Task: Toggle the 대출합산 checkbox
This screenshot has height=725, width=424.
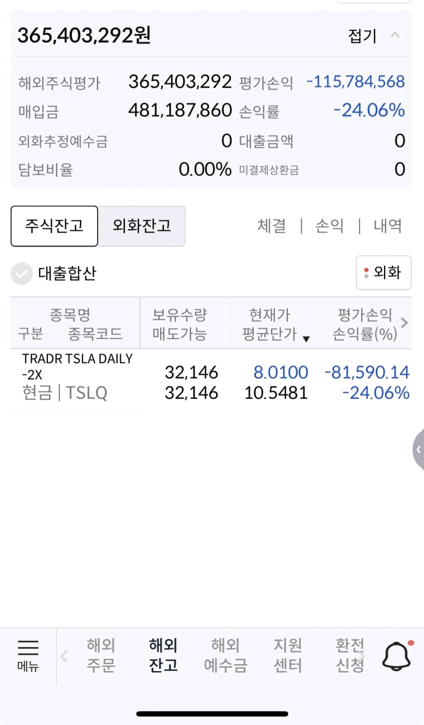Action: 22,274
